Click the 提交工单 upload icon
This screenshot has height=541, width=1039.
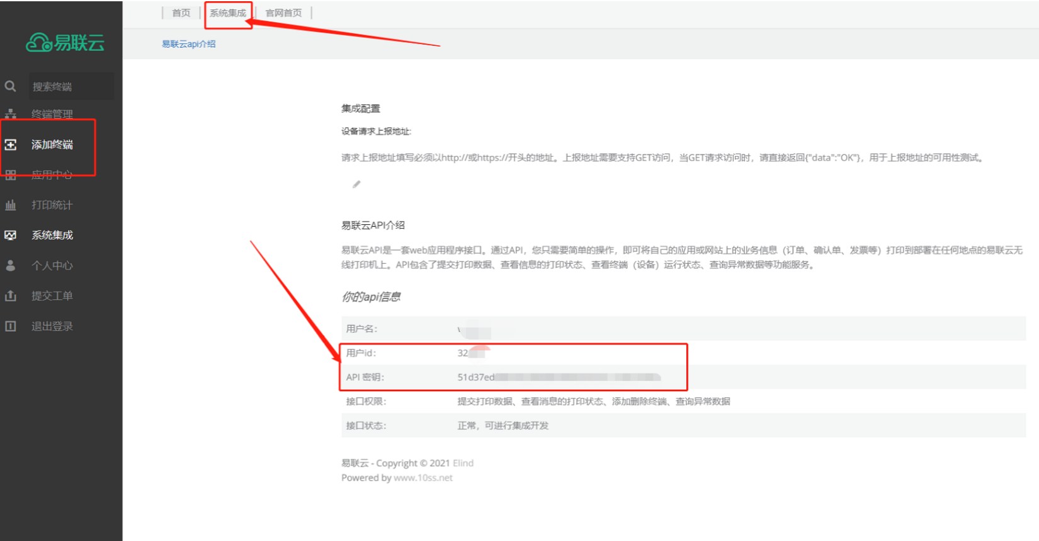(x=11, y=296)
